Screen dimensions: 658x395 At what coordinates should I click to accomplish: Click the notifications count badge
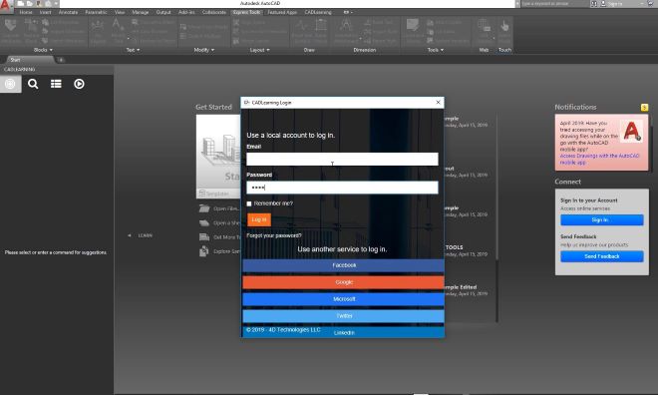tap(644, 108)
